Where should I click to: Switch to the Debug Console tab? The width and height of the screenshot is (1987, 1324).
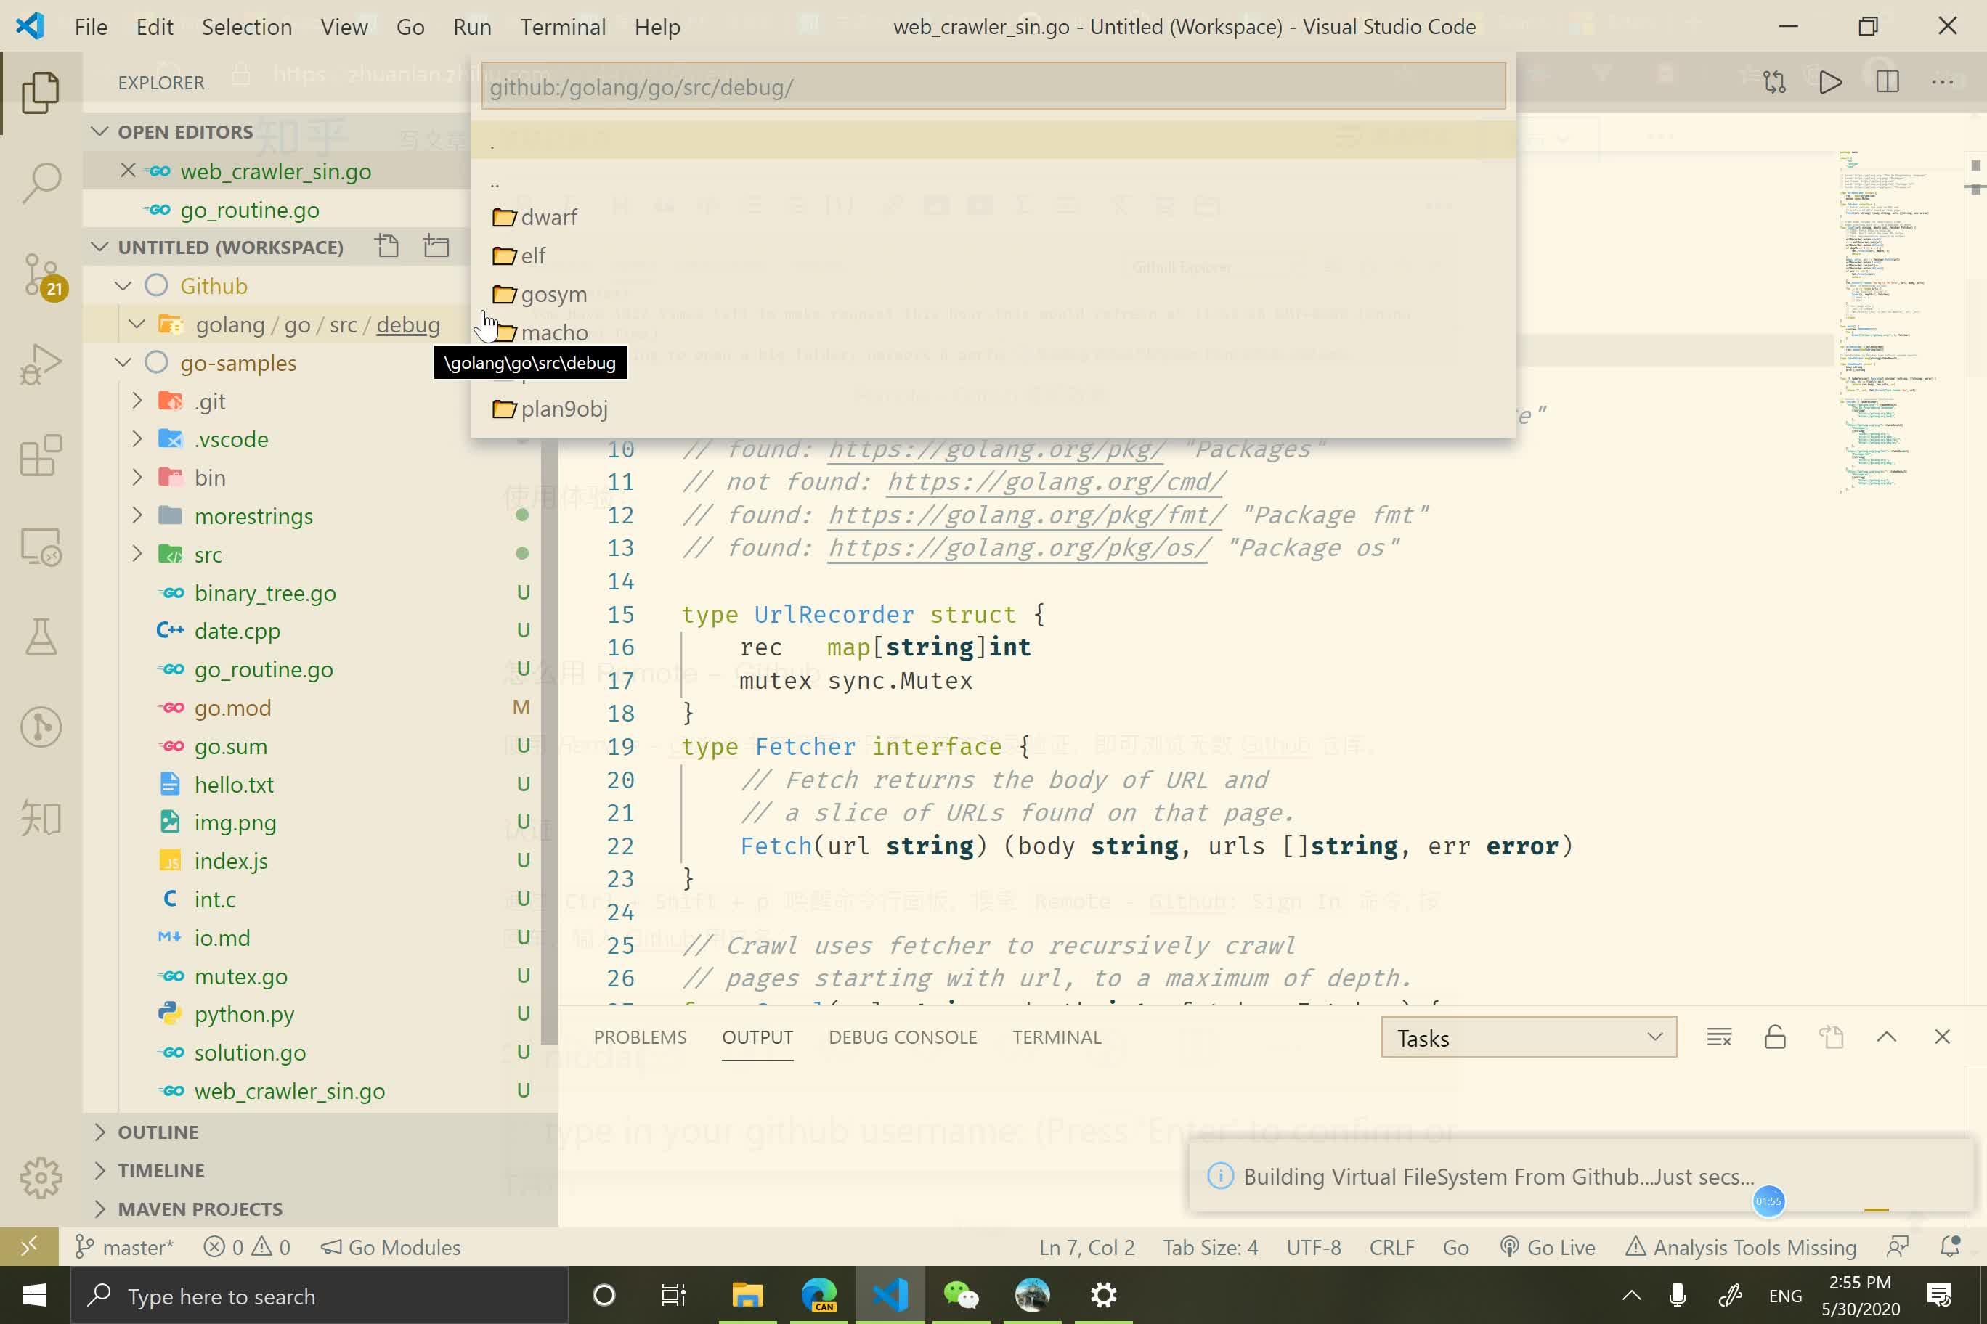point(902,1037)
